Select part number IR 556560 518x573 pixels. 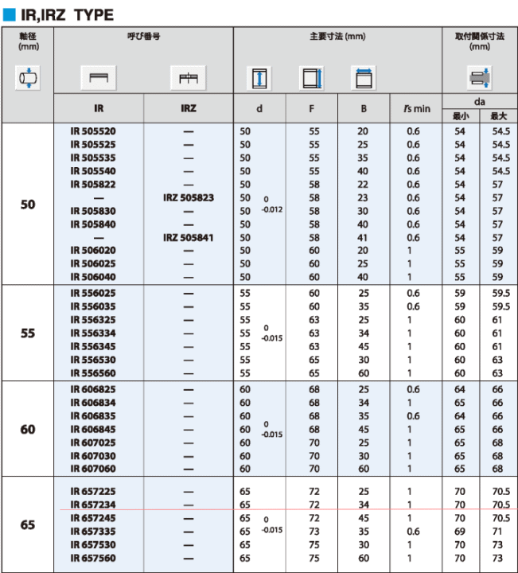click(93, 373)
